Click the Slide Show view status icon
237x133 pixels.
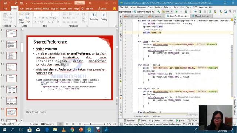pyautogui.click(x=80, y=124)
